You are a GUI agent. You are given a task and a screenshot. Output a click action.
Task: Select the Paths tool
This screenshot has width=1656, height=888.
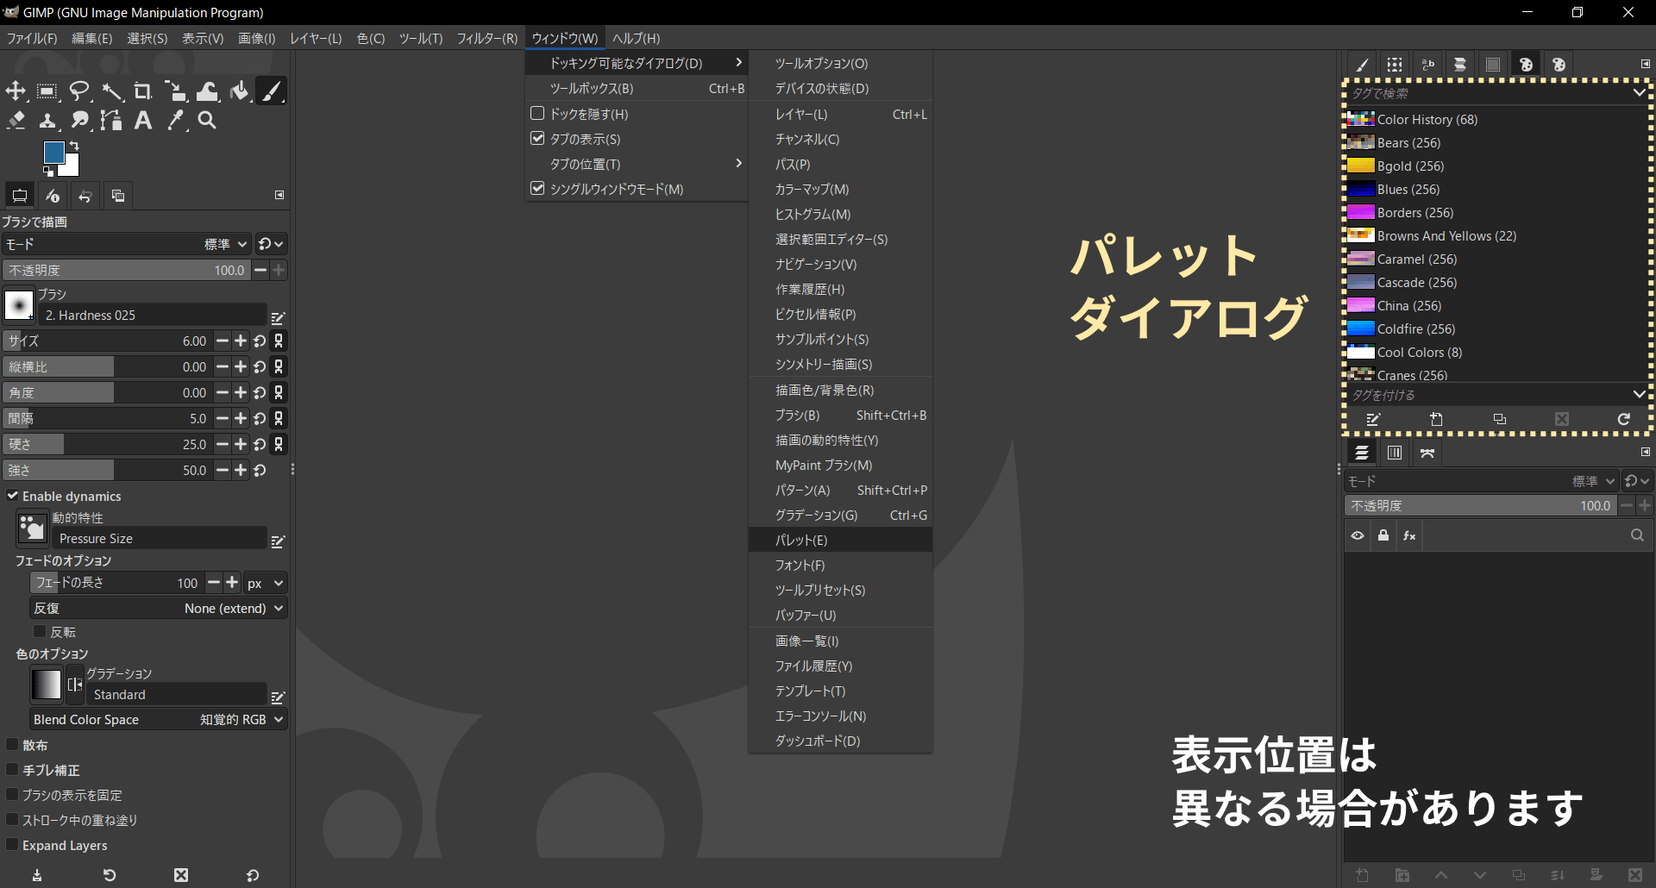tap(111, 121)
